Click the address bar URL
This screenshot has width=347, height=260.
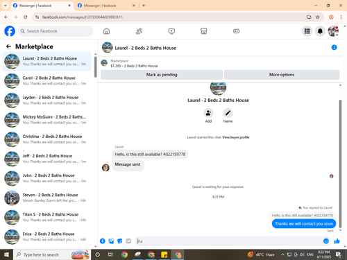click(83, 17)
